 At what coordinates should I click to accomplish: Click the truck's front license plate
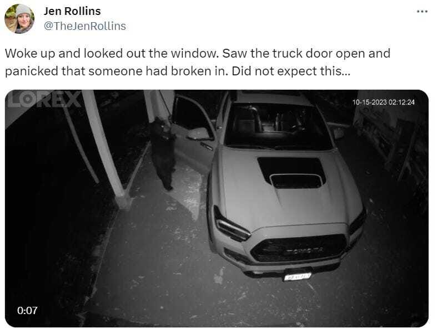point(297,276)
